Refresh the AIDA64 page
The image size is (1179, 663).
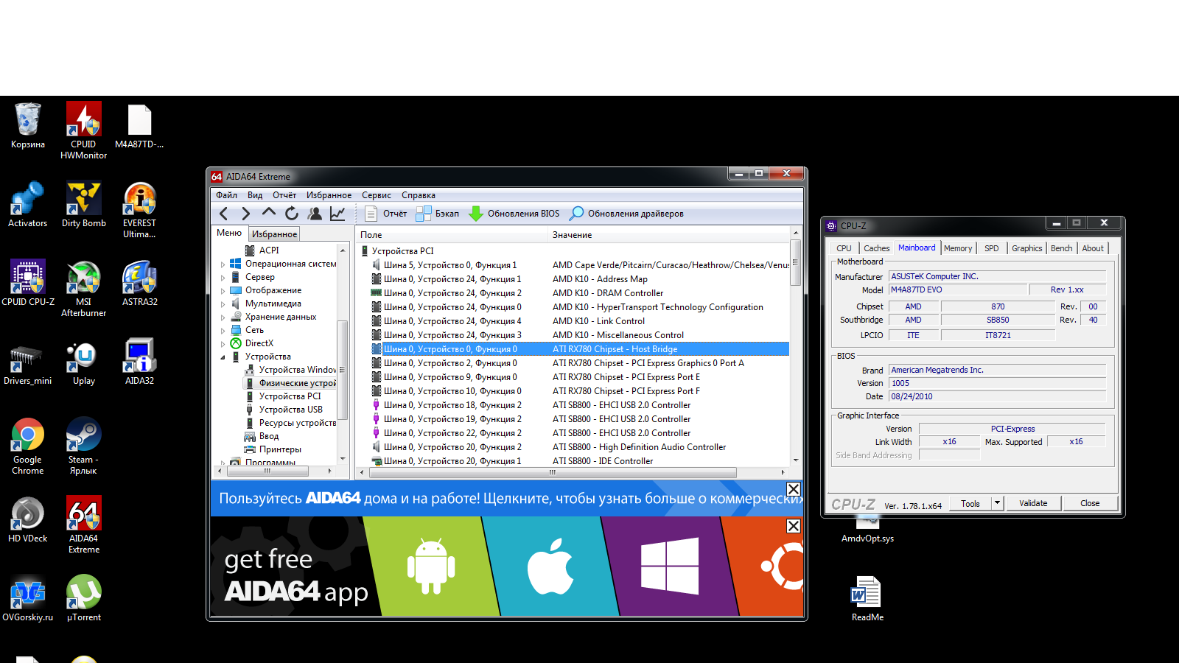(292, 214)
